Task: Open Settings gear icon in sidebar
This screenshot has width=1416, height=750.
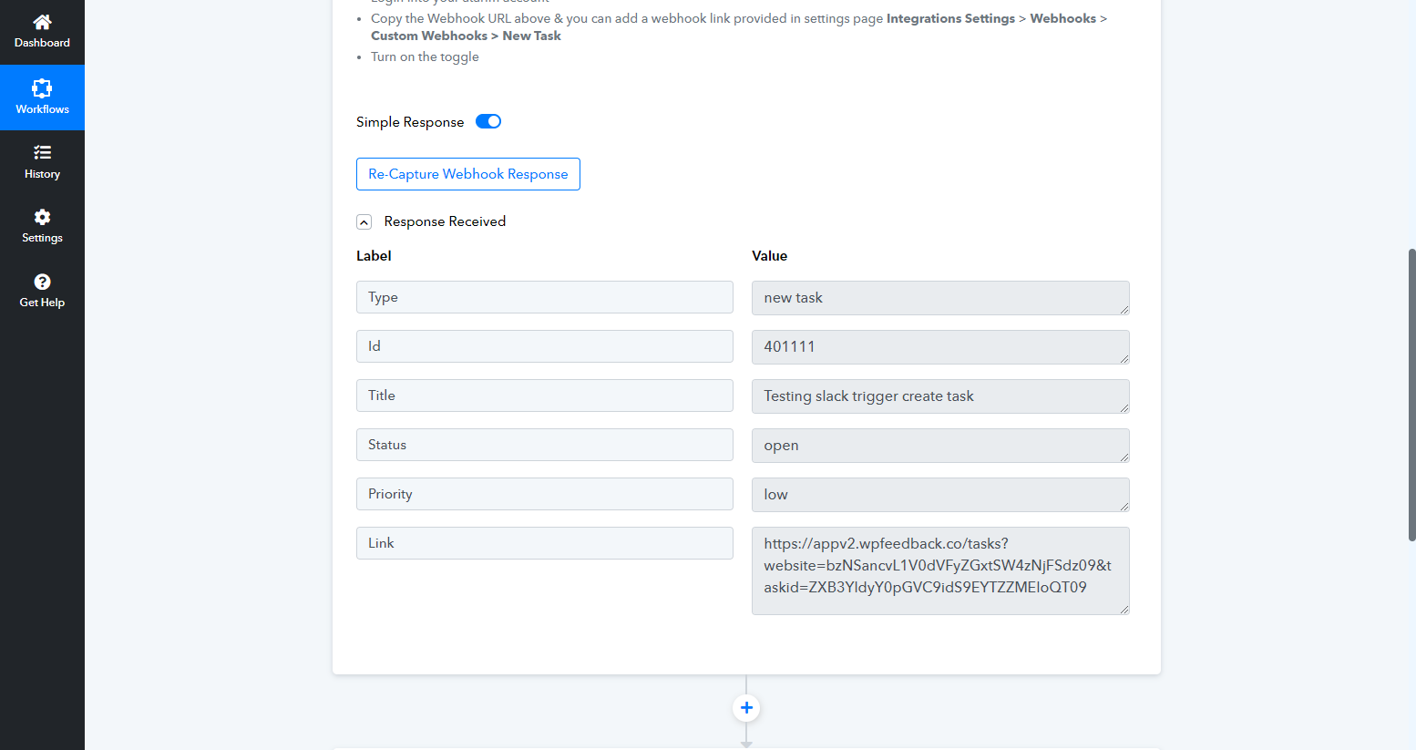Action: coord(42,217)
